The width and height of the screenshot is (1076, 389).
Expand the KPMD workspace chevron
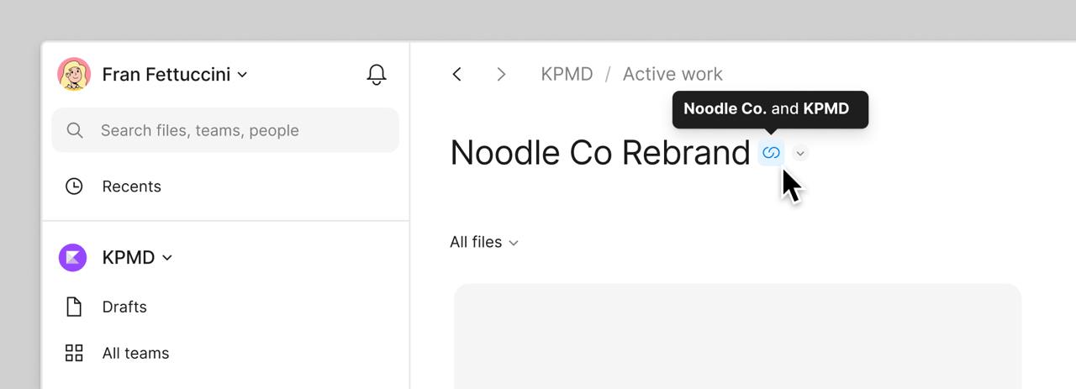[167, 258]
